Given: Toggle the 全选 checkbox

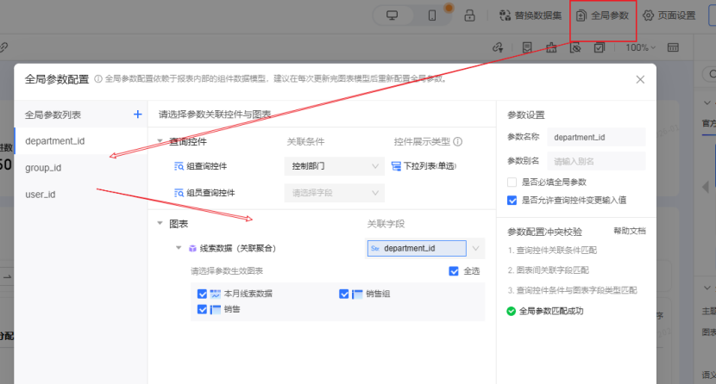Looking at the screenshot, I should pos(454,271).
